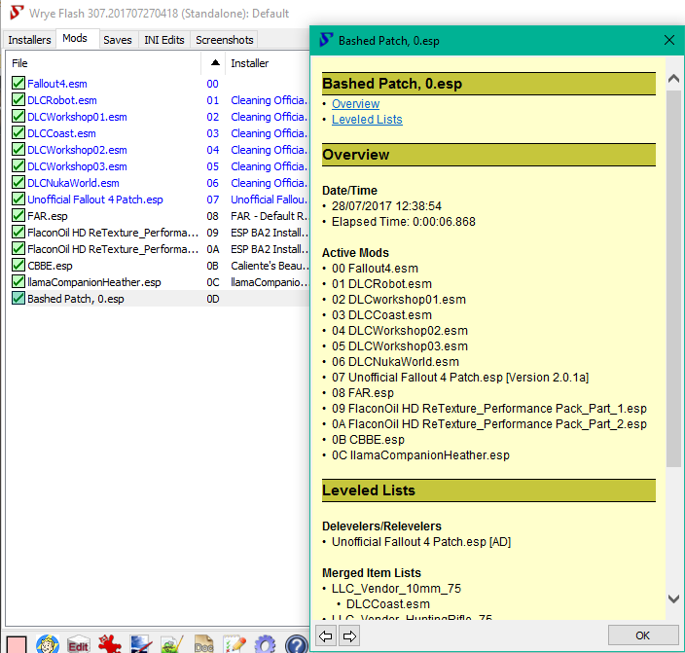Toggle DLCWorkshop03.esm checkbox

(x=18, y=166)
